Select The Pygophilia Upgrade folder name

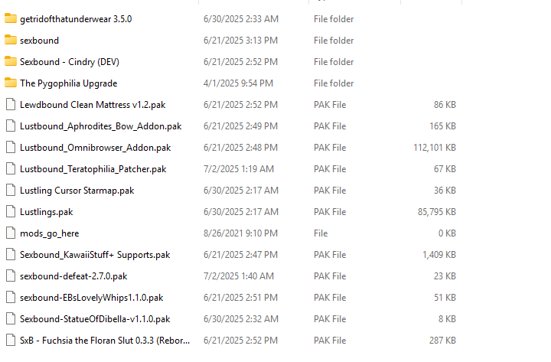(x=69, y=83)
